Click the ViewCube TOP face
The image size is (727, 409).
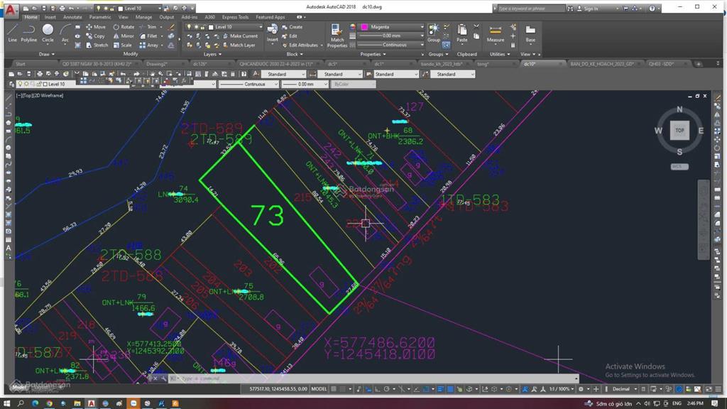click(679, 131)
